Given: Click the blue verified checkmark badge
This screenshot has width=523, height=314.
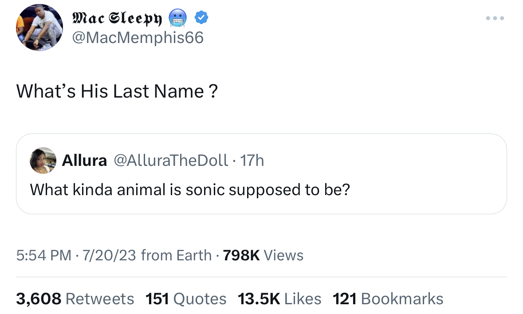Looking at the screenshot, I should pos(202,18).
